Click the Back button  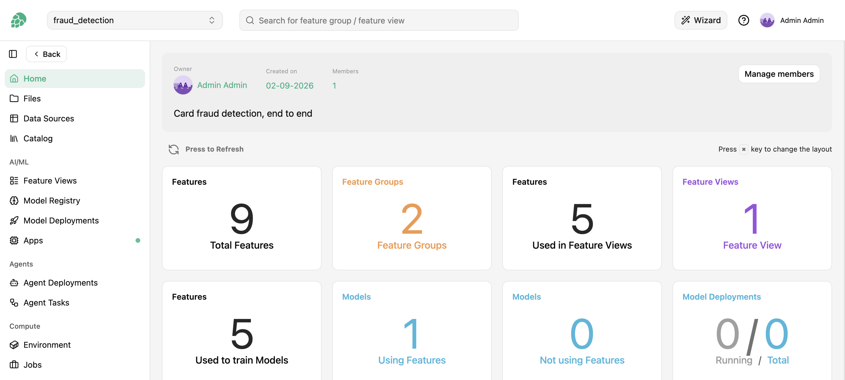[46, 54]
